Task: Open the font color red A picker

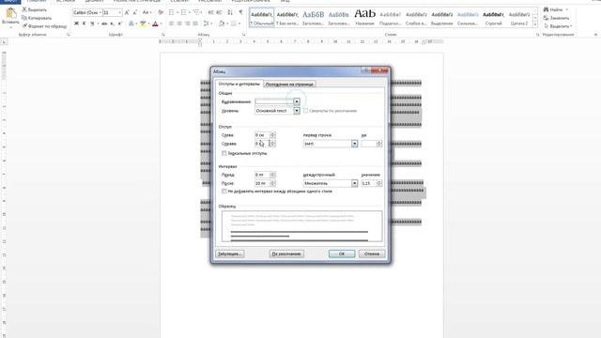Action: (155, 23)
